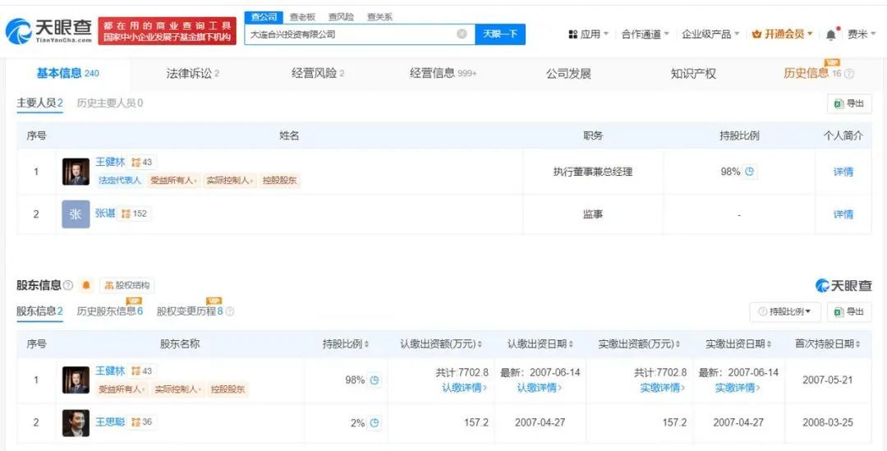The image size is (887, 451).
Task: Open 张谌's blue avatar tile
Action: coord(76,214)
